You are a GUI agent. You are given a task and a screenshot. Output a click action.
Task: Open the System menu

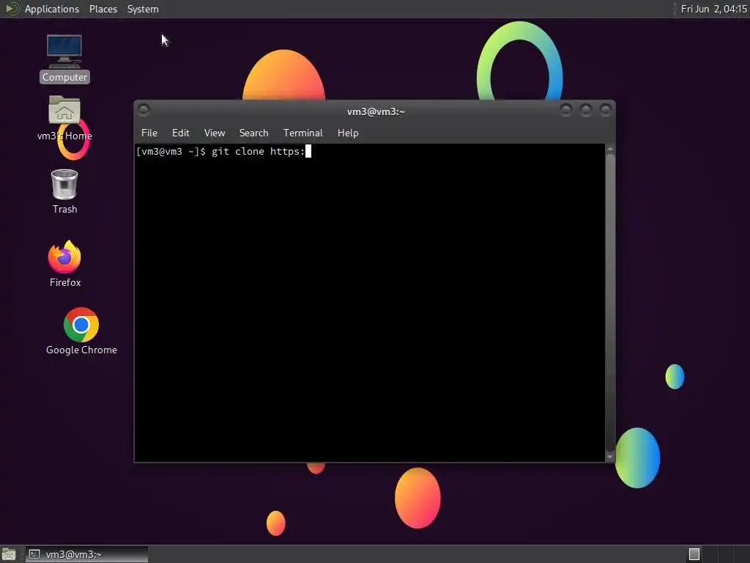pyautogui.click(x=143, y=9)
